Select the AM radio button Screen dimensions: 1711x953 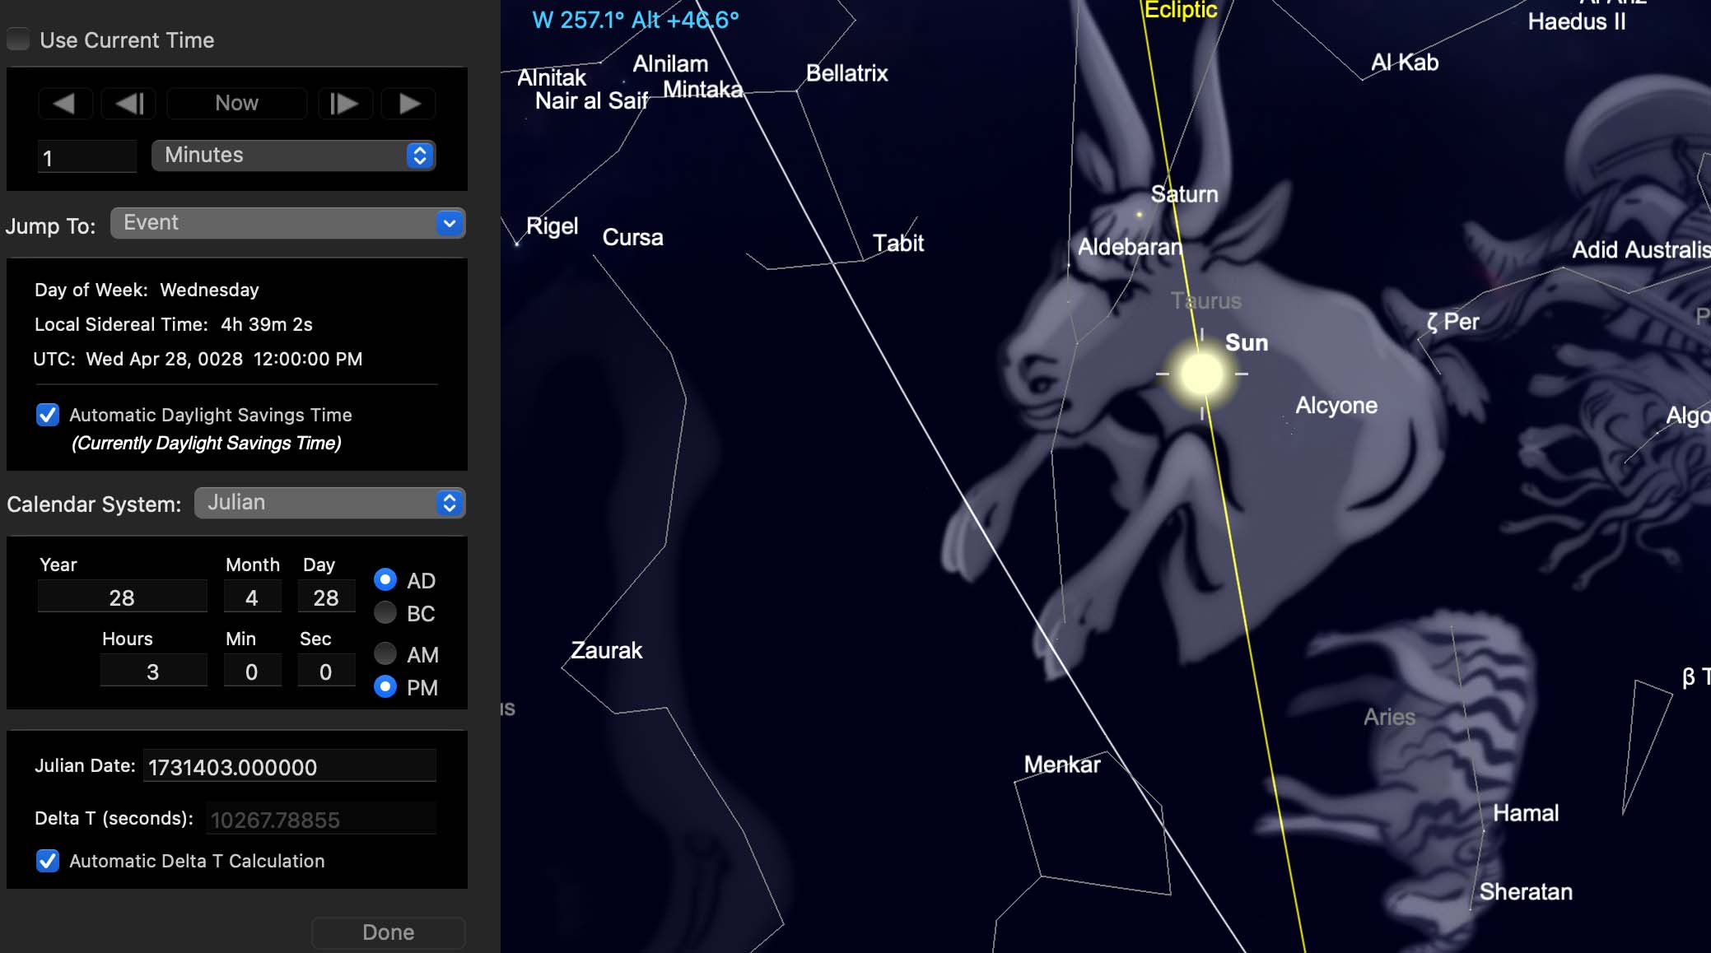(x=385, y=653)
